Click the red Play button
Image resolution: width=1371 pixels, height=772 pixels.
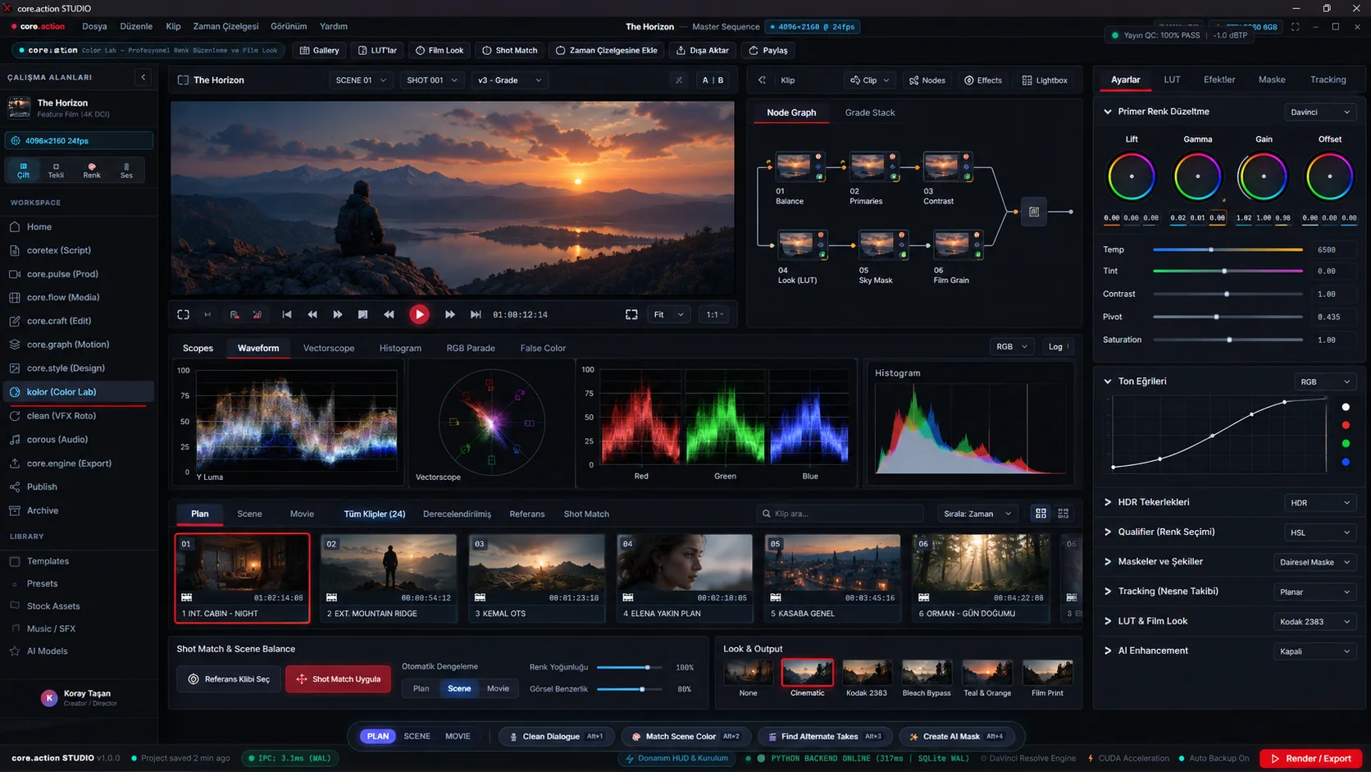(x=419, y=314)
